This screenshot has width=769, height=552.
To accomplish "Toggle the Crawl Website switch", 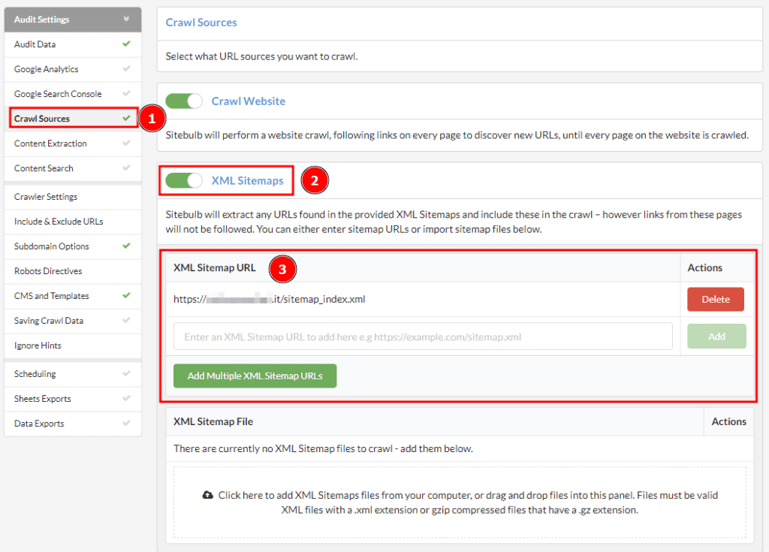I will click(184, 101).
